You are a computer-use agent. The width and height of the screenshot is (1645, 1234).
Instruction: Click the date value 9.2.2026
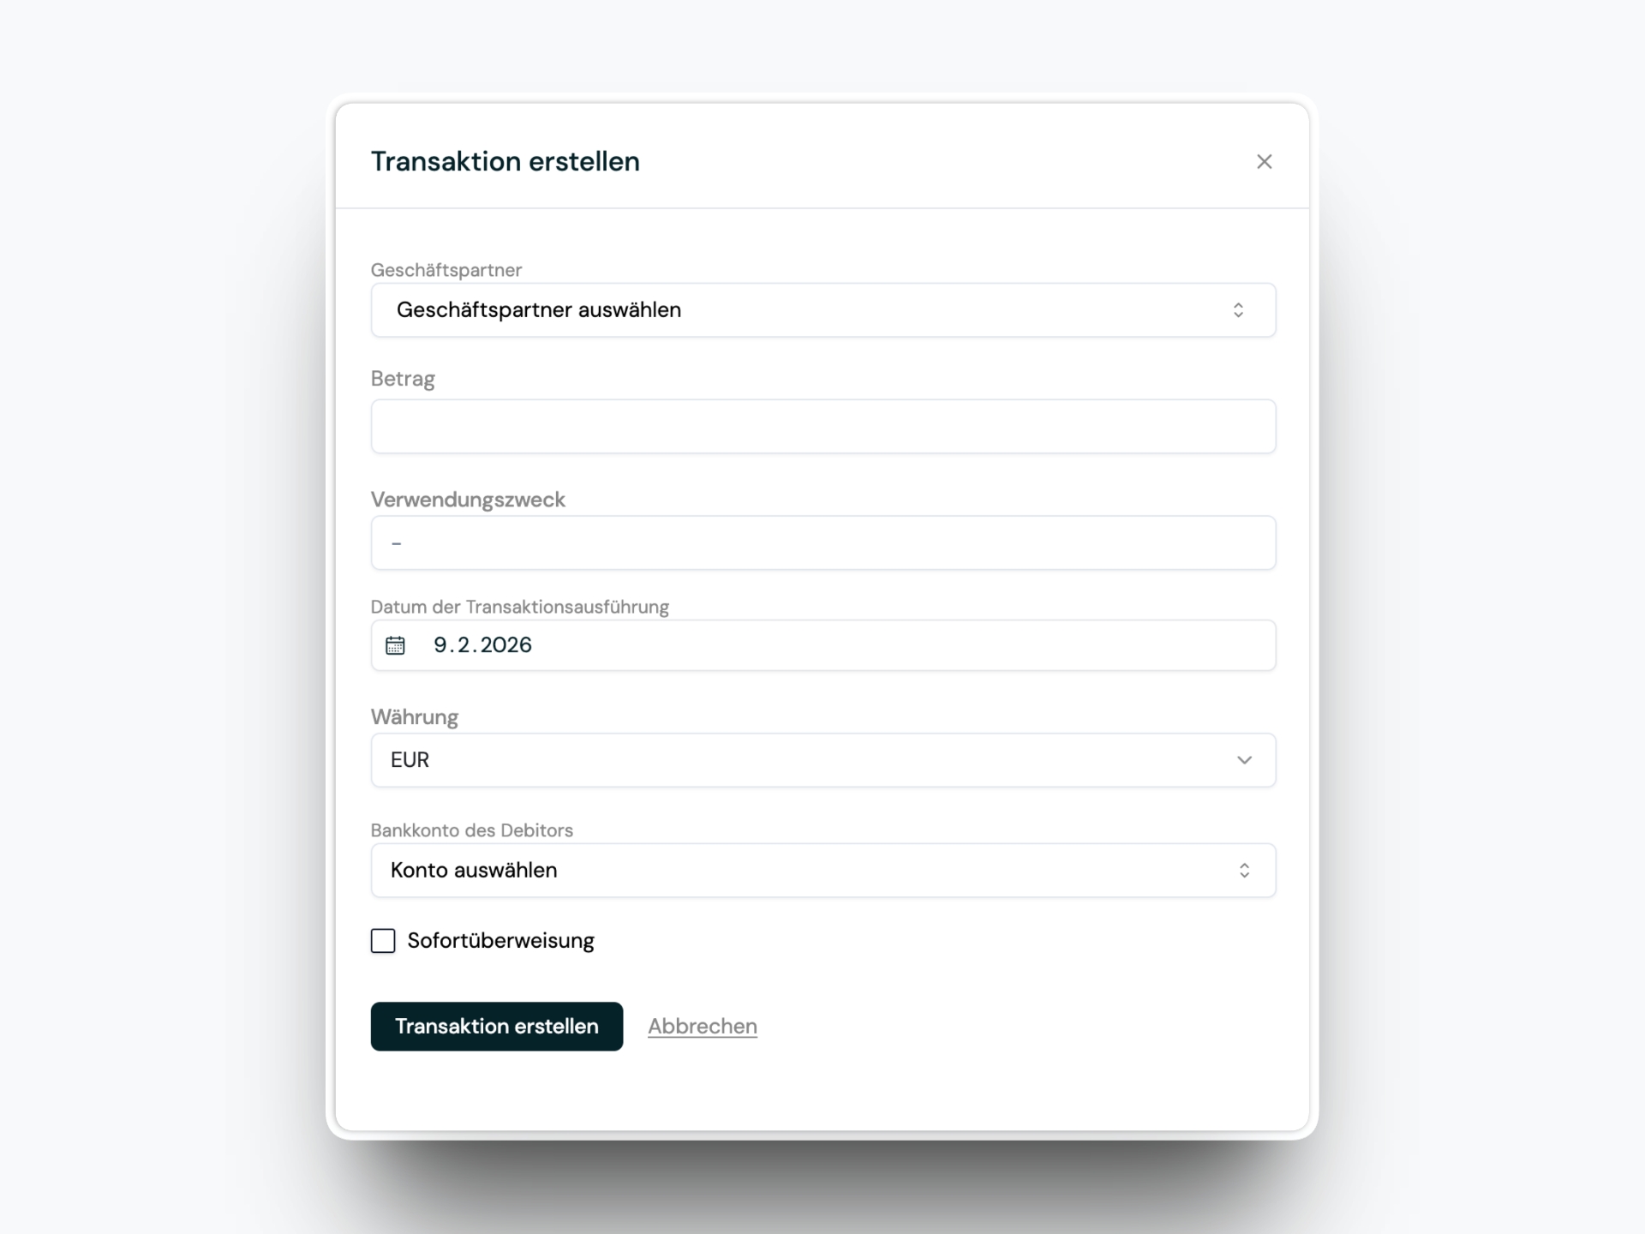click(x=482, y=645)
